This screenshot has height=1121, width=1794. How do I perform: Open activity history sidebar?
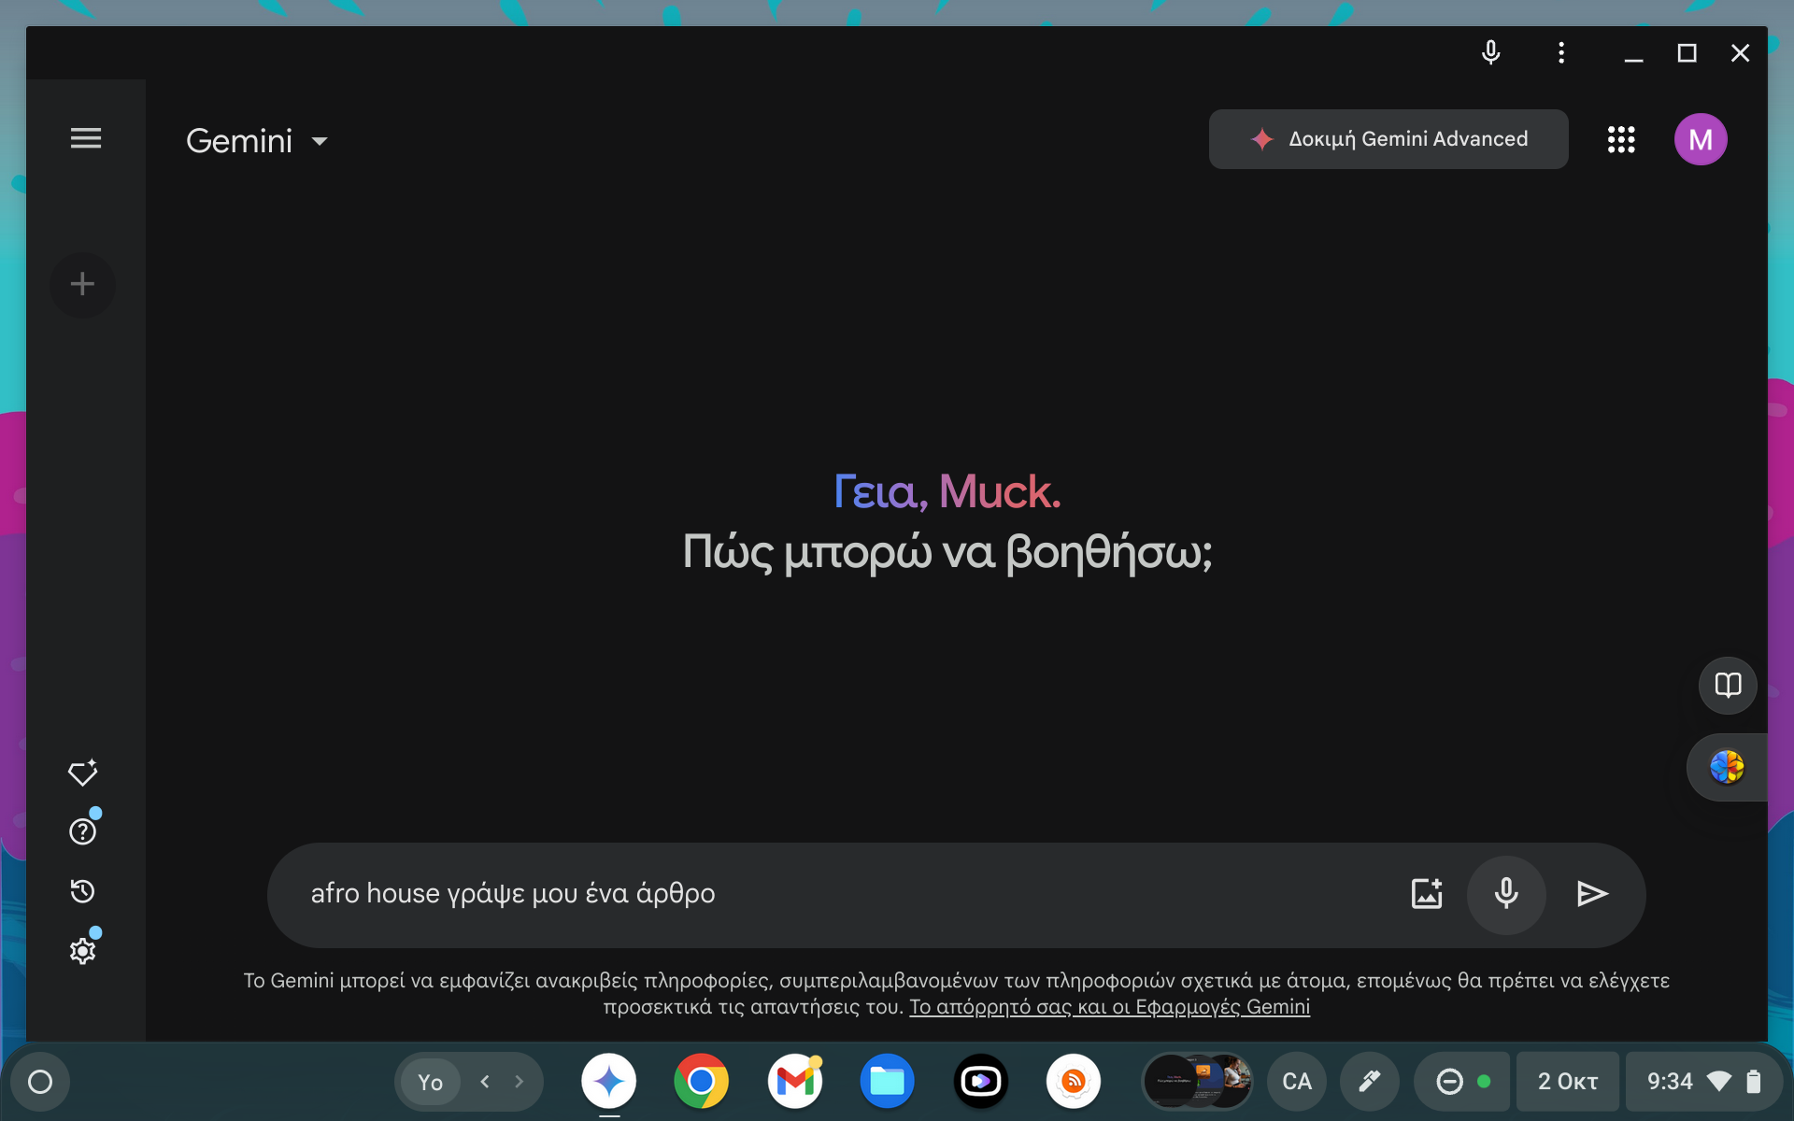coord(82,891)
